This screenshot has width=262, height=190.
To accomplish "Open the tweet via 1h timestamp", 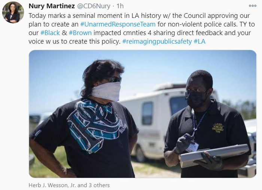I will pos(120,6).
